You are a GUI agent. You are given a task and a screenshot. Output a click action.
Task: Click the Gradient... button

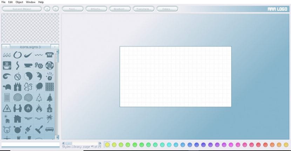[120, 9]
